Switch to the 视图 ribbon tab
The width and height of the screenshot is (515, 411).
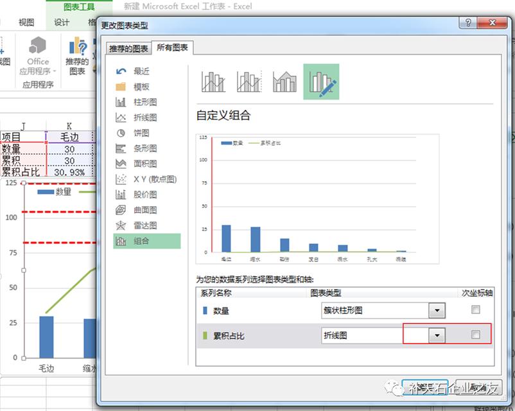[27, 20]
